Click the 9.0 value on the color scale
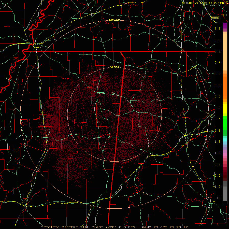This screenshot has width=229, height=229. tap(218, 40)
